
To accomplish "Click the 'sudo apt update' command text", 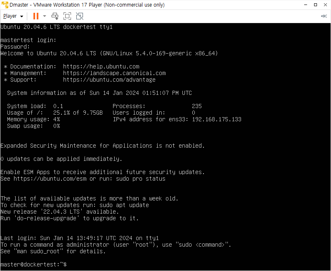I will (x=124, y=205).
